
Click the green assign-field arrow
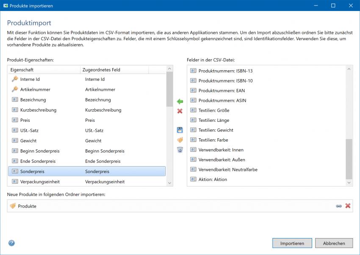pyautogui.click(x=180, y=101)
